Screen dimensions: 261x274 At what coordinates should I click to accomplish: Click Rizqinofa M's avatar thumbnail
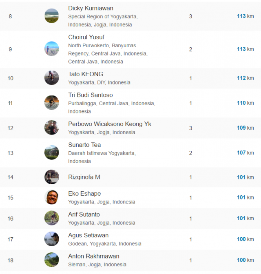click(52, 177)
